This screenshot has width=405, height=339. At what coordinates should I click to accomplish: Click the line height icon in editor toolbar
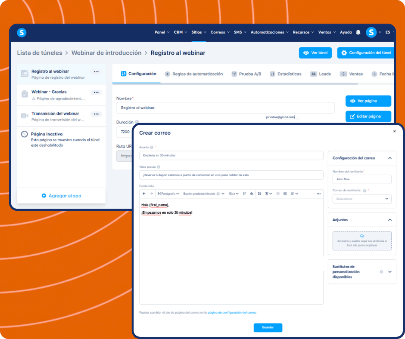259,194
